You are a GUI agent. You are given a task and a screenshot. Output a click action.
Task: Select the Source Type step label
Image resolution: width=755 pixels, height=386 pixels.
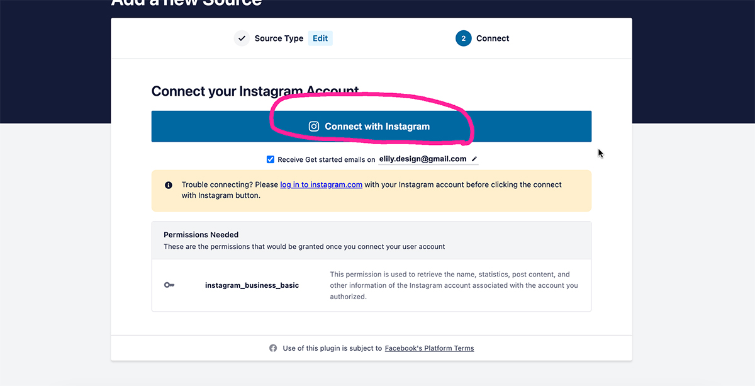point(279,38)
